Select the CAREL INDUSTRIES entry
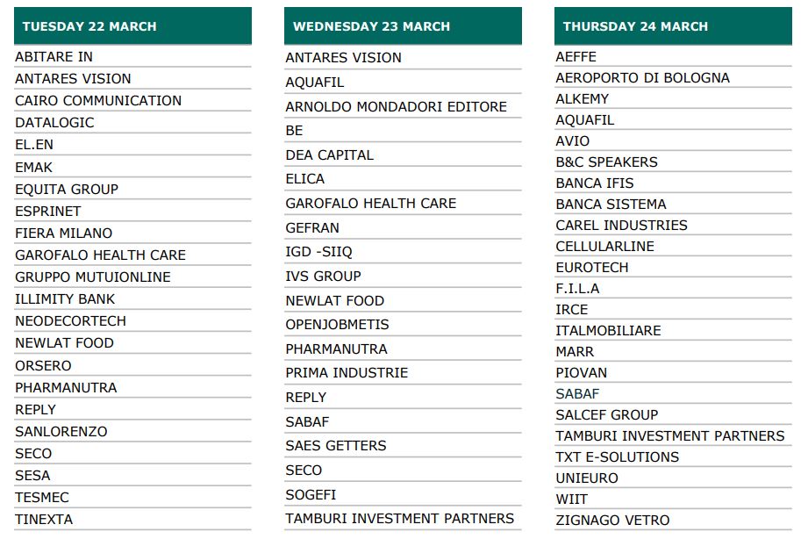808x539 pixels. tap(621, 225)
